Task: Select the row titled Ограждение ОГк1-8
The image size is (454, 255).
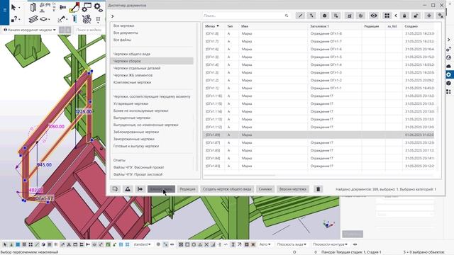Action: click(319, 33)
